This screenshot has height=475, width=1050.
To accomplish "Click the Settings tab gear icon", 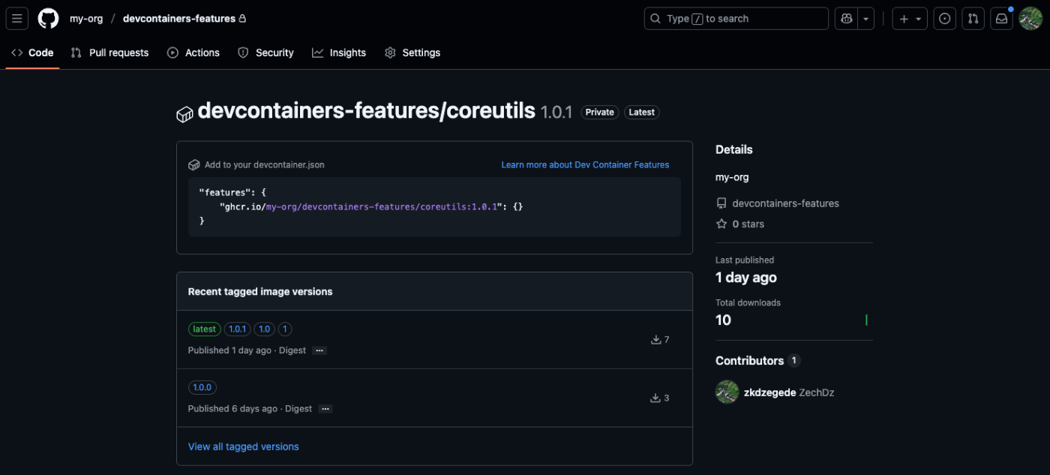I will (390, 53).
